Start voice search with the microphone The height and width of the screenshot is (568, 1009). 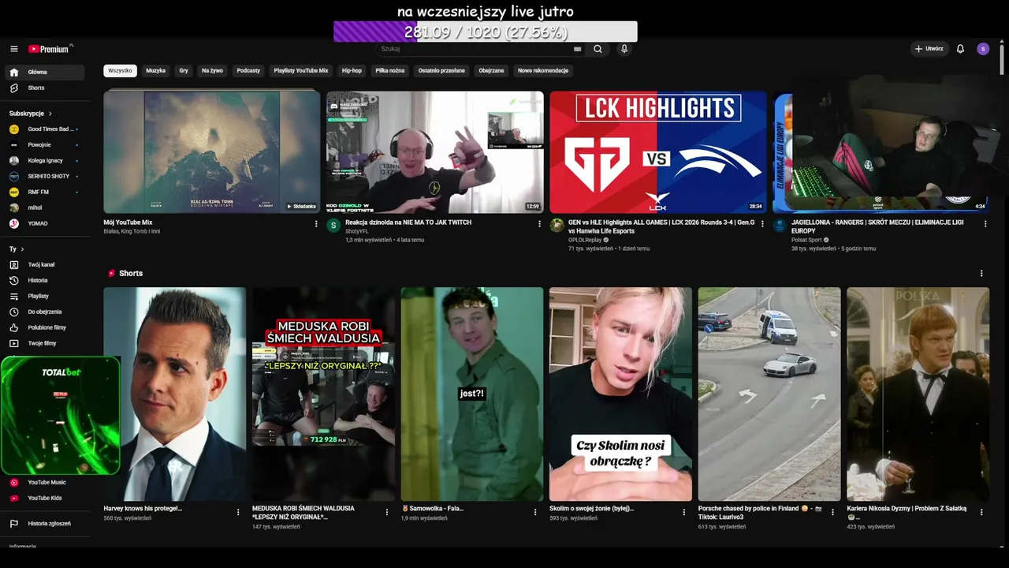click(624, 49)
